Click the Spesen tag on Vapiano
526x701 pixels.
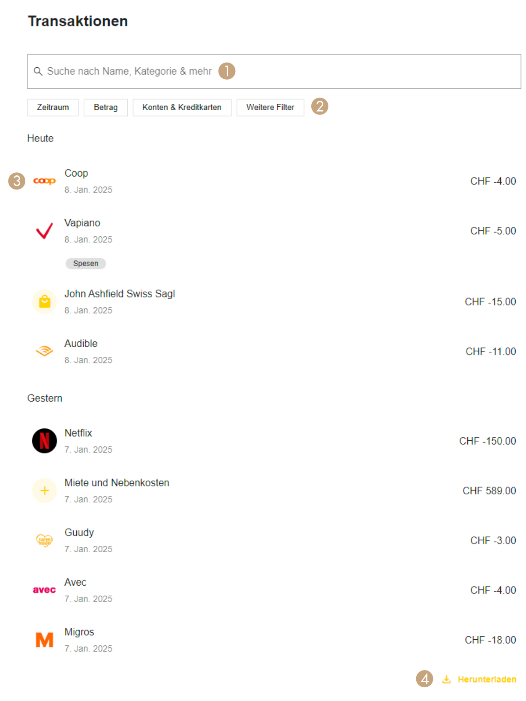[86, 263]
